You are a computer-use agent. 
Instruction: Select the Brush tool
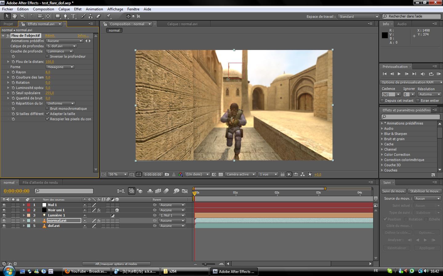(x=83, y=16)
